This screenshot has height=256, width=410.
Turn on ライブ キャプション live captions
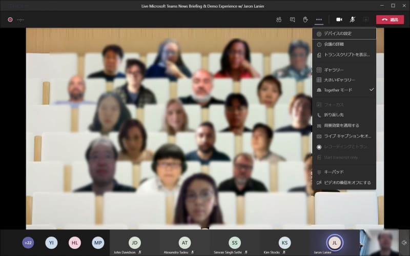344,136
